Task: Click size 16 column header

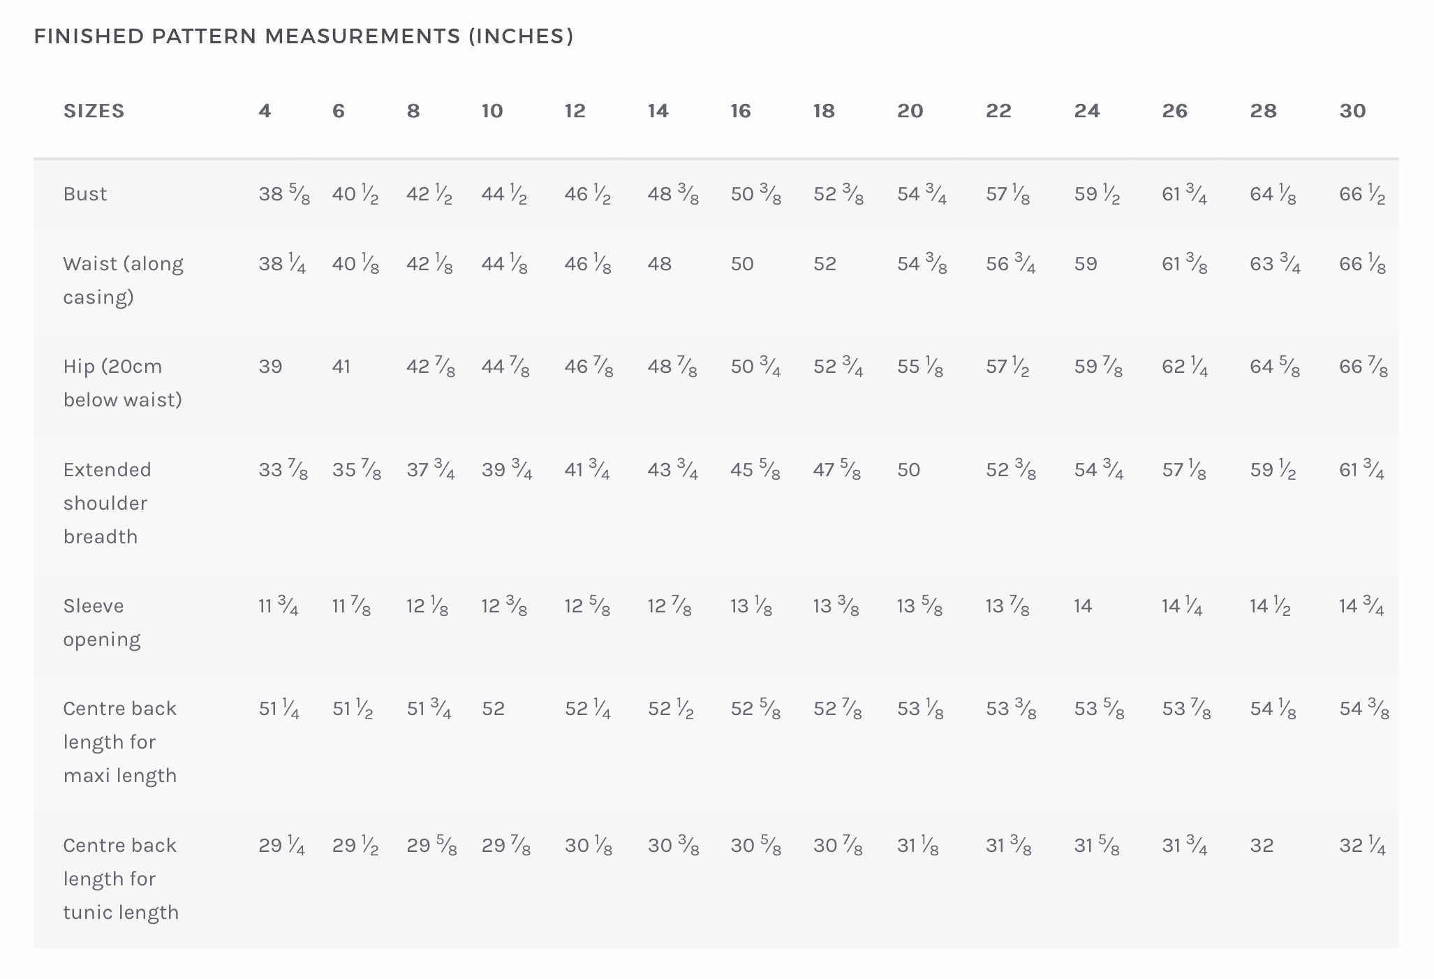Action: tap(740, 111)
